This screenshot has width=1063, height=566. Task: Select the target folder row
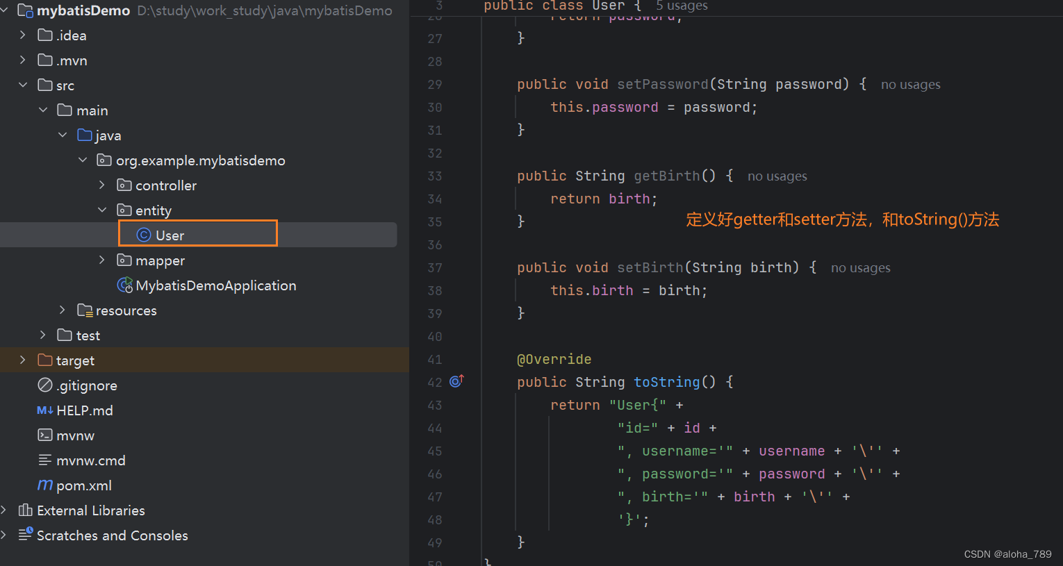coord(204,360)
